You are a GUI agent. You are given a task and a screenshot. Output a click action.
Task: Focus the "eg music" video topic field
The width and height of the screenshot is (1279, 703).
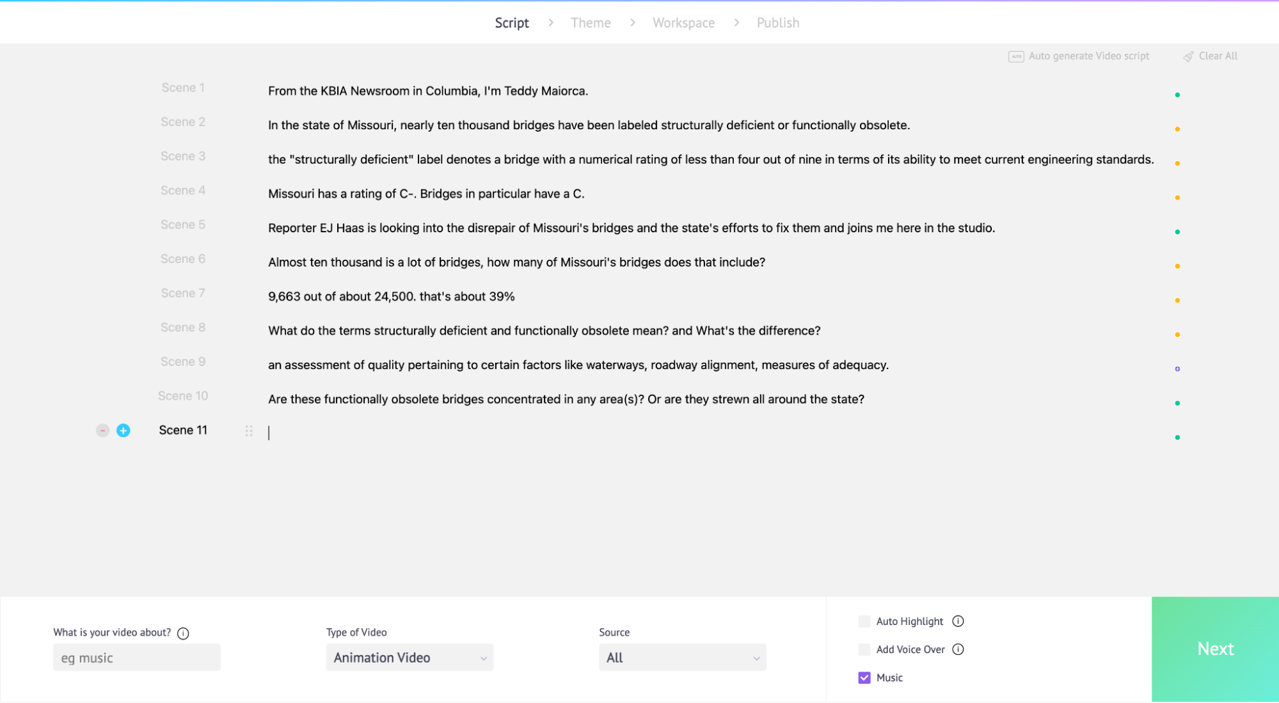click(x=136, y=658)
